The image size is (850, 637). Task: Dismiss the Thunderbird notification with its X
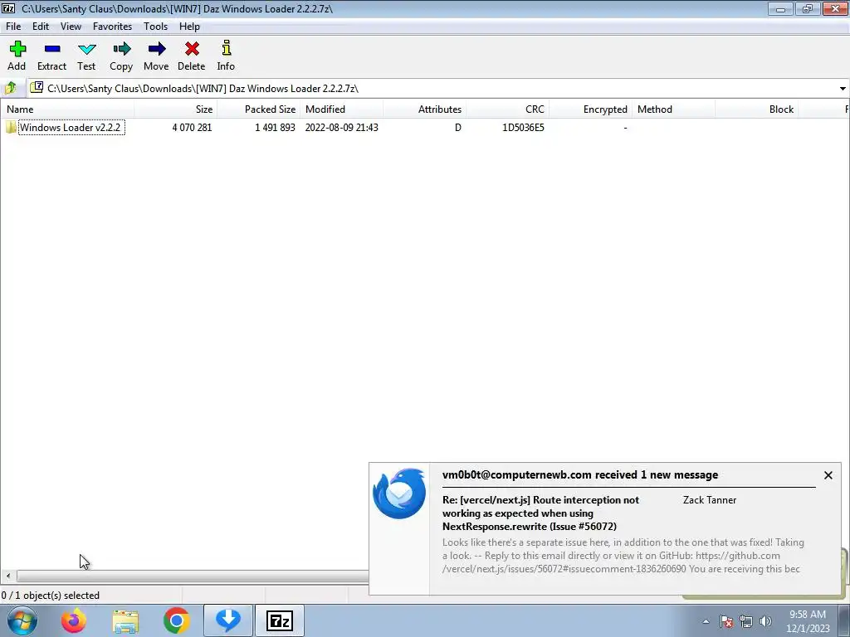tap(828, 475)
